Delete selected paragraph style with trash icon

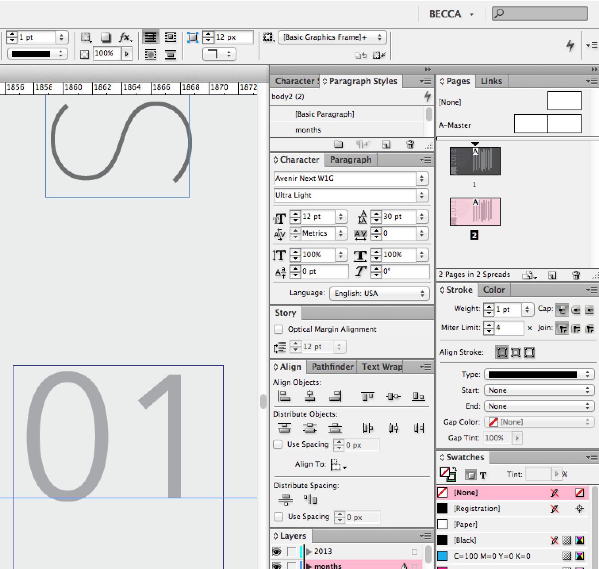(410, 144)
